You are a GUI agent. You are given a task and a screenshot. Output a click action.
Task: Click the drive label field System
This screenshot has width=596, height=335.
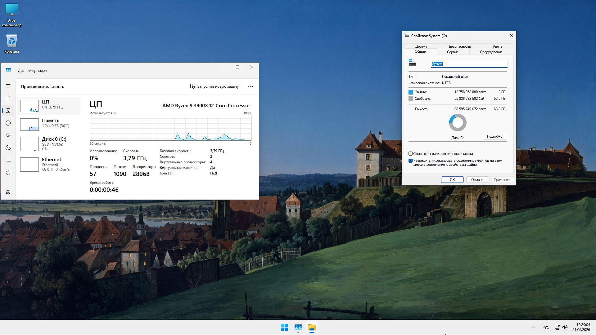(469, 64)
